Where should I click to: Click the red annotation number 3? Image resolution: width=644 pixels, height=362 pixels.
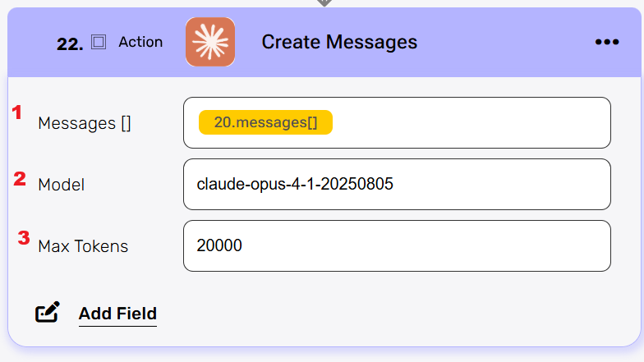coord(24,238)
